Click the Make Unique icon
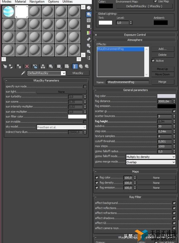Viewport: 179px width, 243px height. 43,66
